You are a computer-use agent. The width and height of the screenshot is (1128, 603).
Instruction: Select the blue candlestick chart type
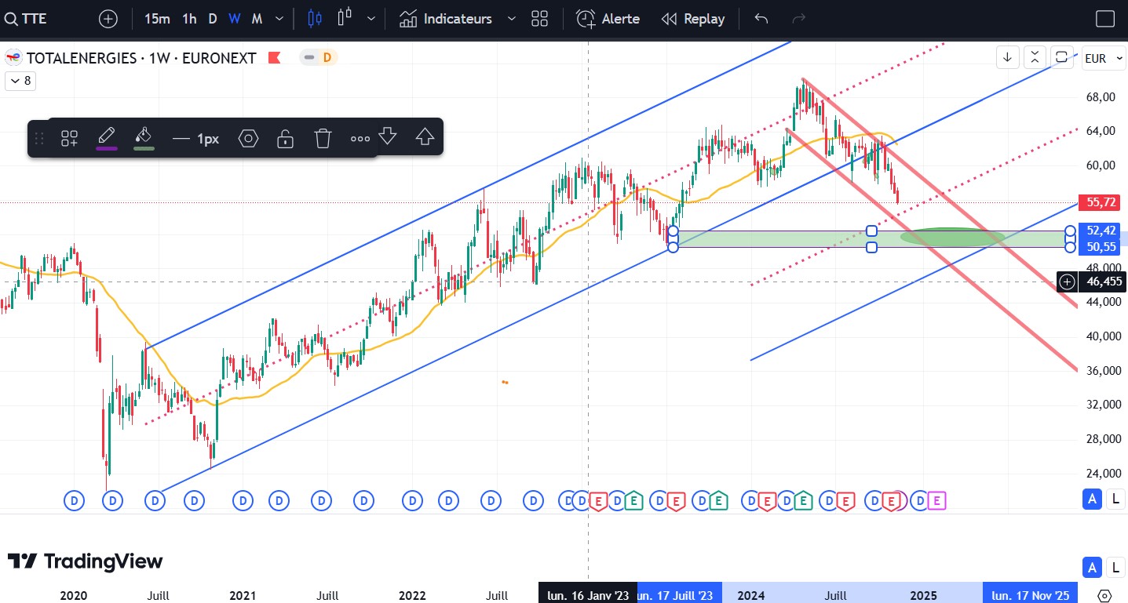[315, 19]
